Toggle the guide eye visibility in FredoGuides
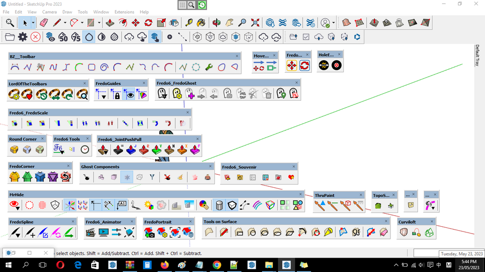 coord(129,95)
